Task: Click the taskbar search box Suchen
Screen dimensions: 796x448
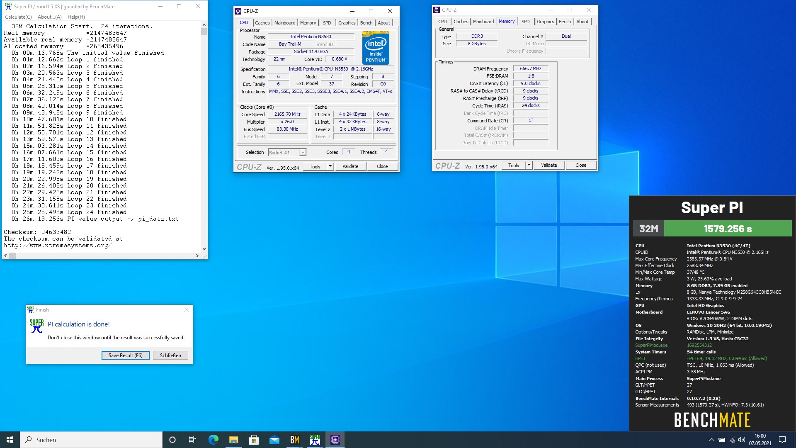Action: pyautogui.click(x=91, y=440)
